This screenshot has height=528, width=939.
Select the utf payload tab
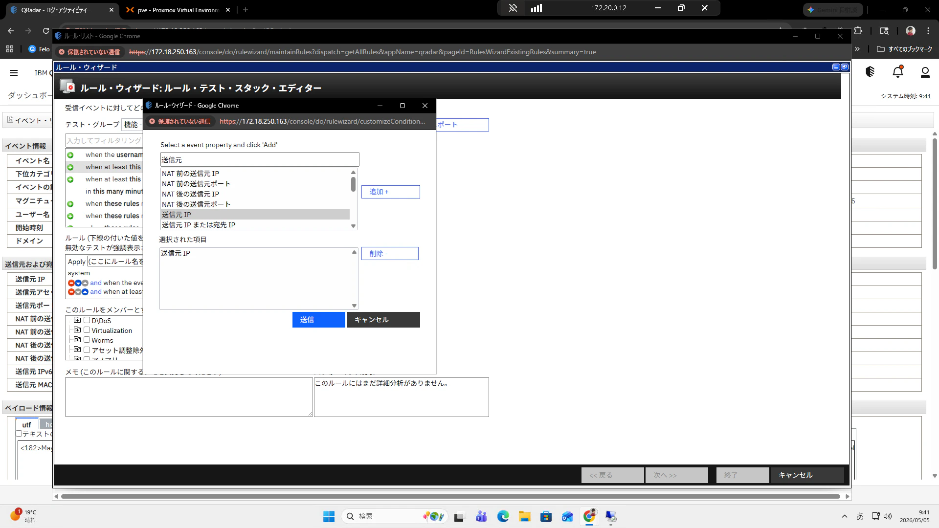pyautogui.click(x=26, y=425)
